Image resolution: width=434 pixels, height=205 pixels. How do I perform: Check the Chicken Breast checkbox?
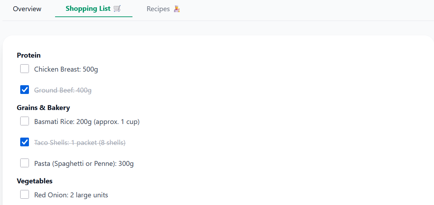(24, 69)
